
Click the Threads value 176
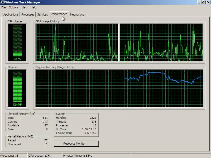[x=94, y=122]
